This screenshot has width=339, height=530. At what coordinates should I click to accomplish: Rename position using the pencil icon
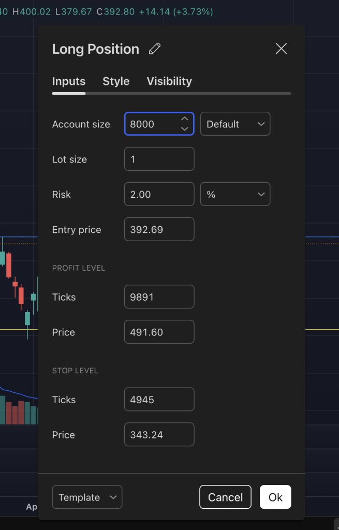[154, 48]
